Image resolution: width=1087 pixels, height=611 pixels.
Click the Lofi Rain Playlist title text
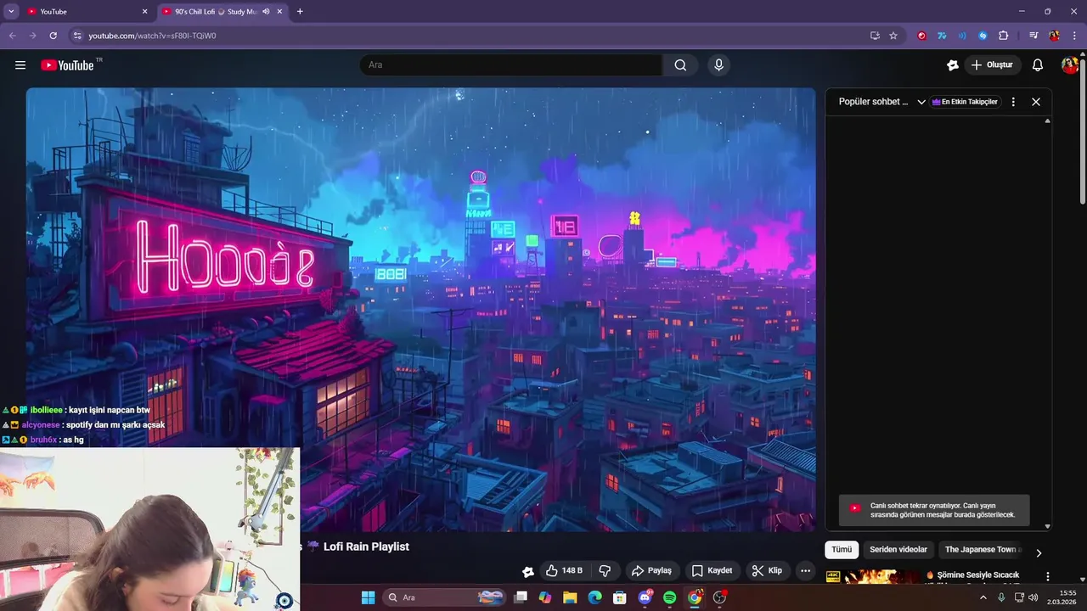[x=366, y=547]
